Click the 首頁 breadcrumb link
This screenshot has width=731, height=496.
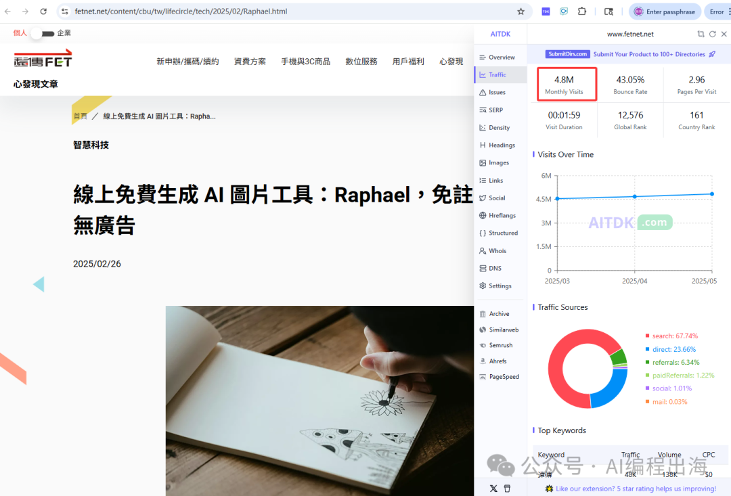point(80,116)
